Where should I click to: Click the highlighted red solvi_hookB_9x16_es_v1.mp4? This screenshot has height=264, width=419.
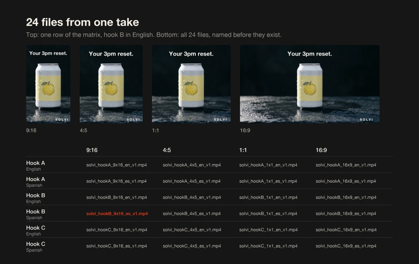coord(117,214)
